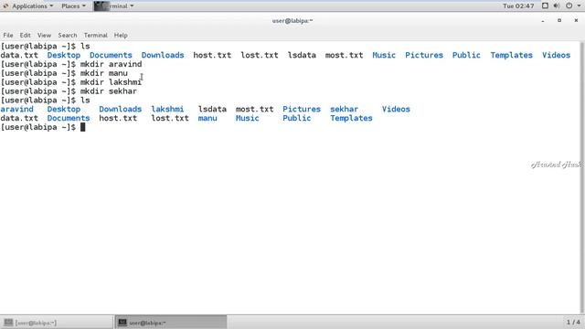Open the Search menu
The image size is (585, 329).
pos(67,35)
